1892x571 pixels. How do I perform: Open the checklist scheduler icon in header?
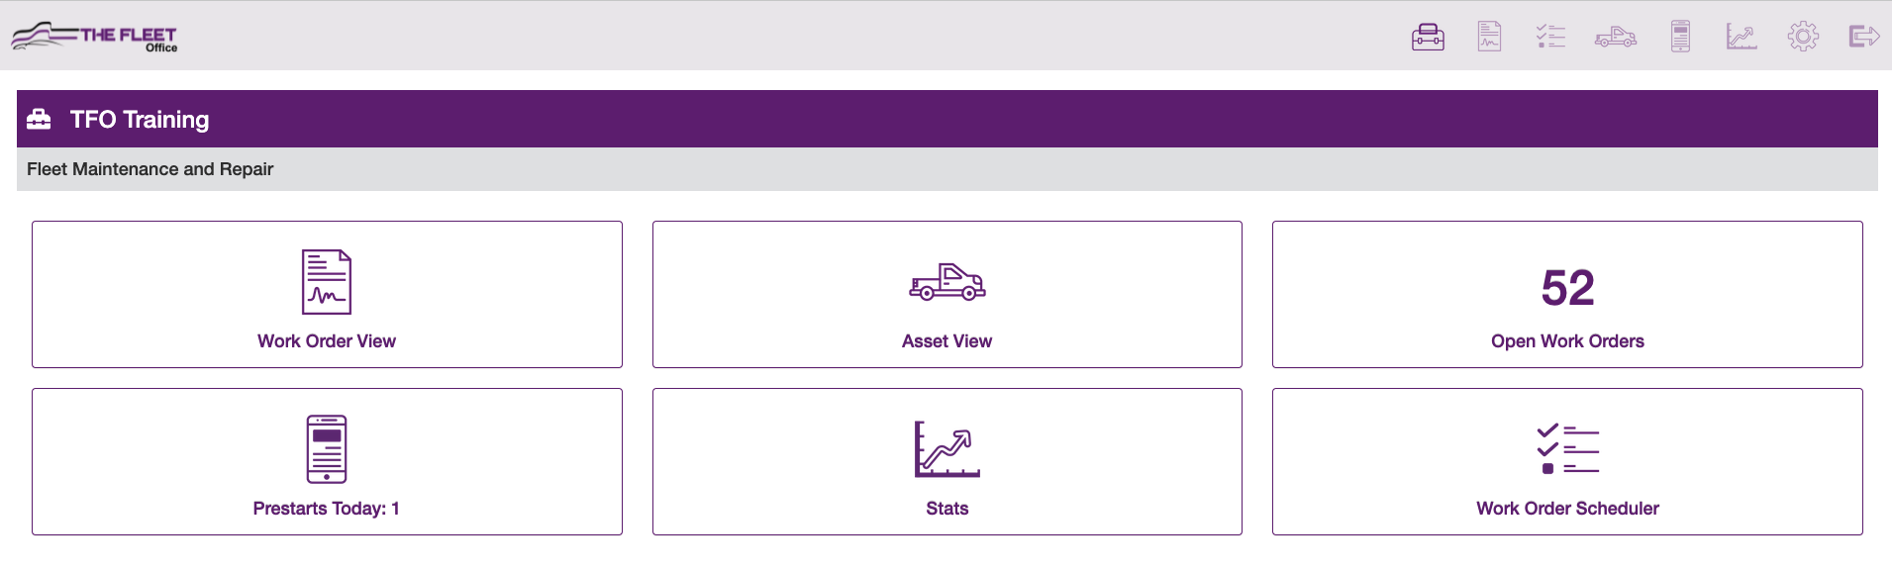[1550, 37]
